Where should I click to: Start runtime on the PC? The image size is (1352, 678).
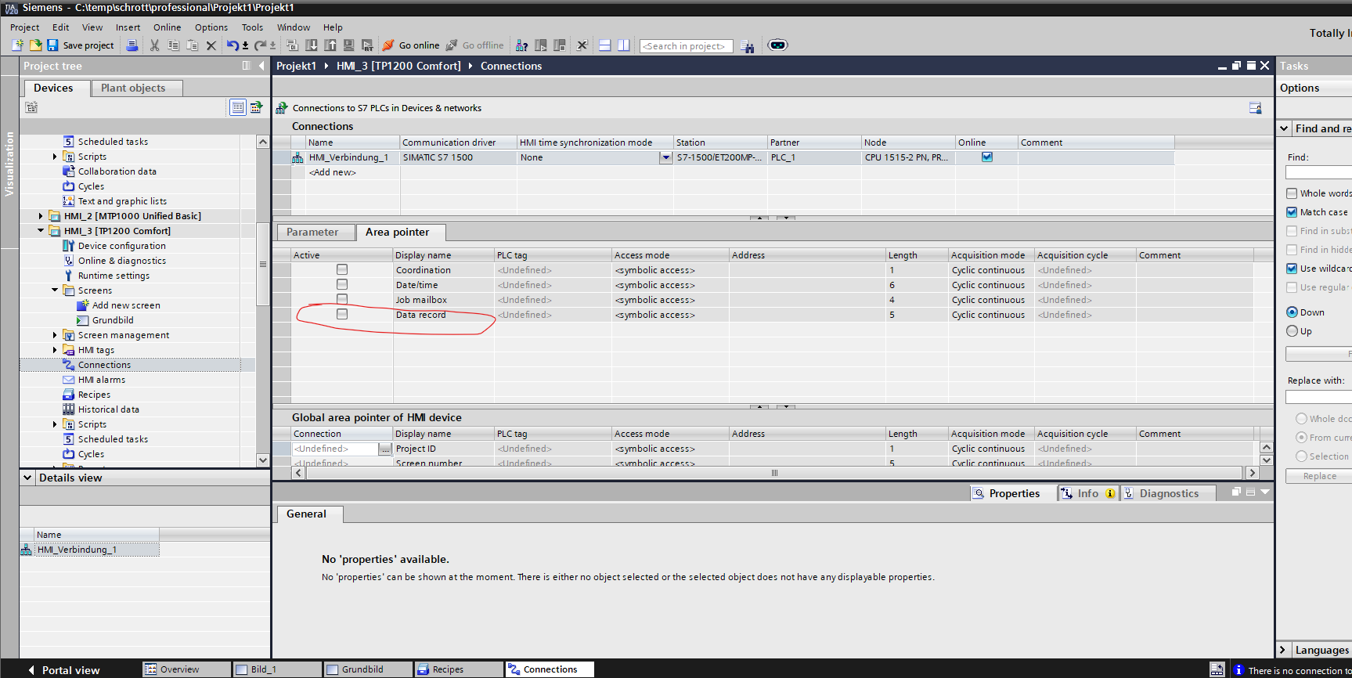[367, 45]
